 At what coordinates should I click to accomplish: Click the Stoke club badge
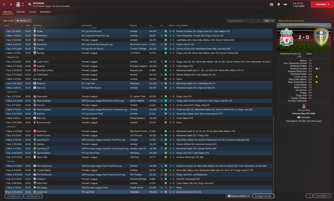pyautogui.click(x=35, y=31)
